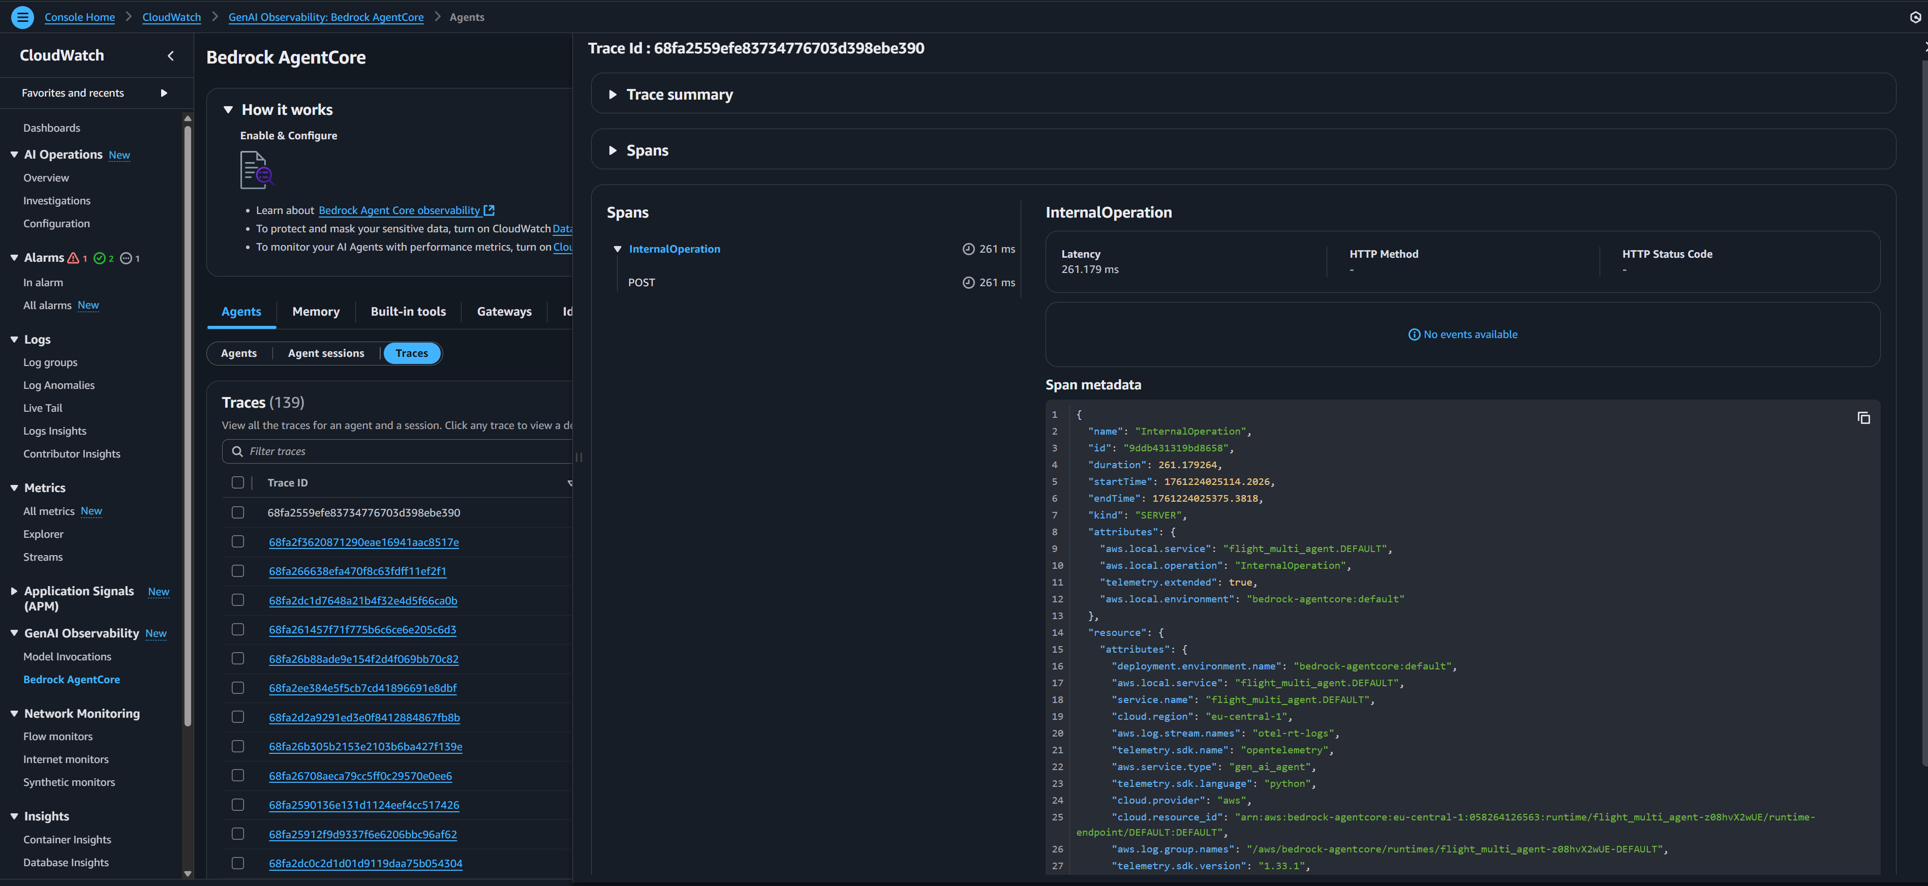Viewport: 1928px width, 886px height.
Task: Expand Application Signals (APM) group
Action: pos(14,591)
